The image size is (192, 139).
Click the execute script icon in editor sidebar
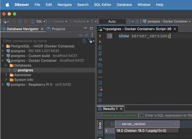pyautogui.click(x=100, y=42)
